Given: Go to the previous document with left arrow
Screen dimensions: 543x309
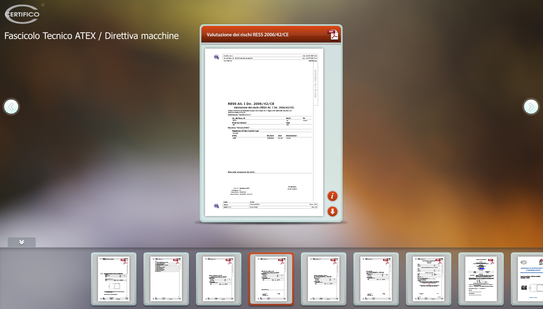Looking at the screenshot, I should click(x=11, y=107).
